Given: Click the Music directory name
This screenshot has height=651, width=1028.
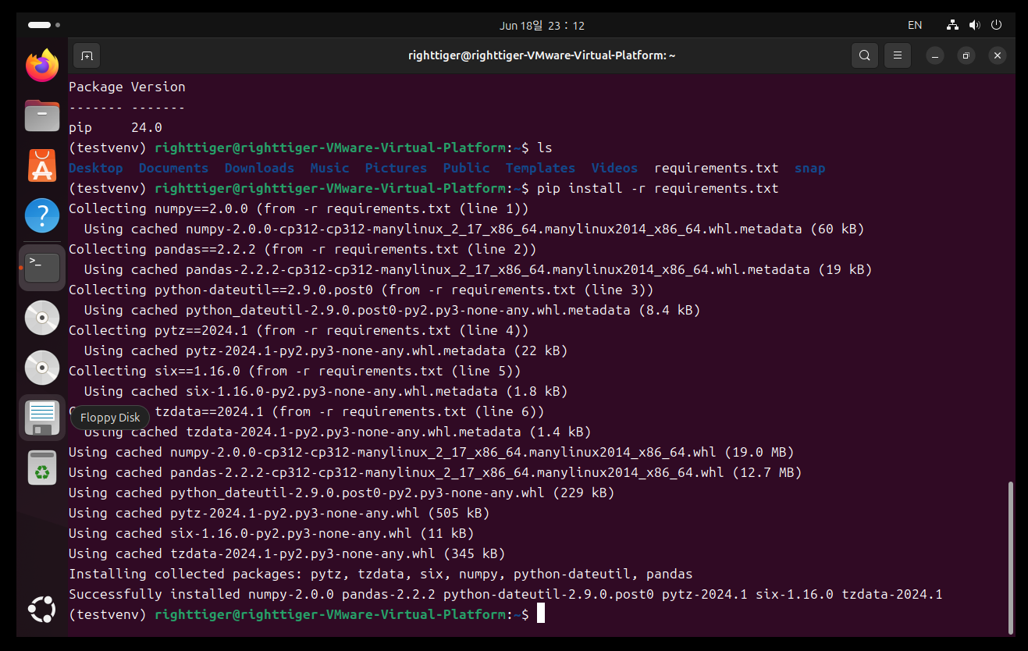Looking at the screenshot, I should (330, 168).
